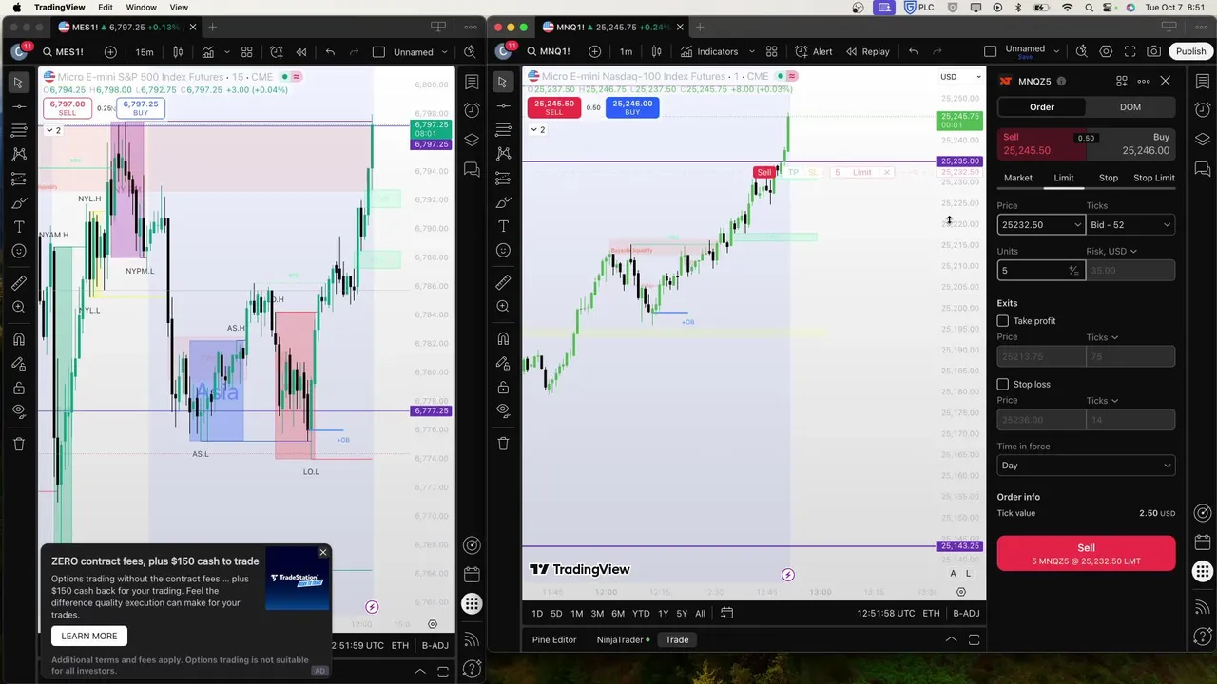Enter fullscreen mode in MNQ1! window
This screenshot has height=684, width=1217.
click(x=1130, y=51)
